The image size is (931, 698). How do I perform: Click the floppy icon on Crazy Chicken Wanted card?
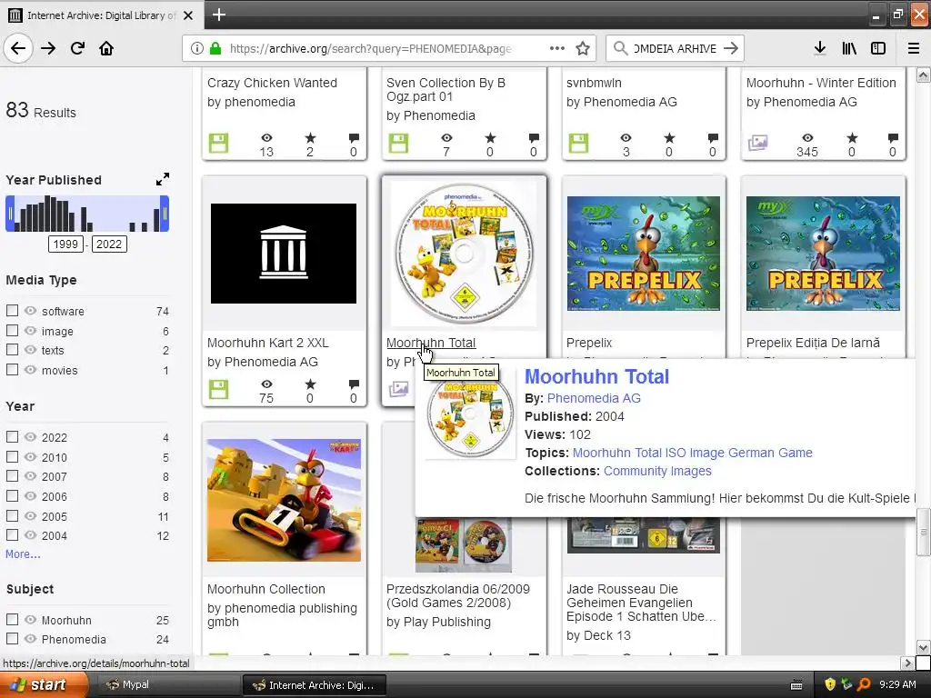218,143
